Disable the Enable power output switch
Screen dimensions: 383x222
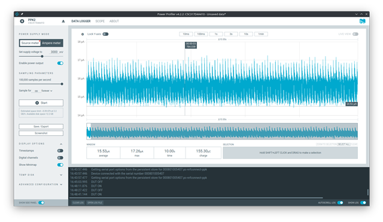coord(60,63)
